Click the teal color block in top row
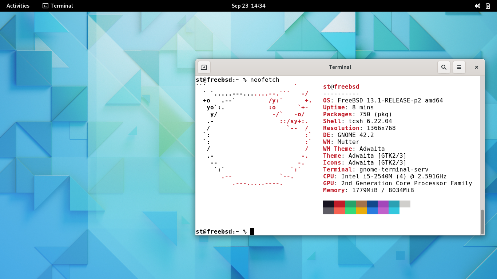Viewport: 497px width, 279px height. click(x=394, y=204)
